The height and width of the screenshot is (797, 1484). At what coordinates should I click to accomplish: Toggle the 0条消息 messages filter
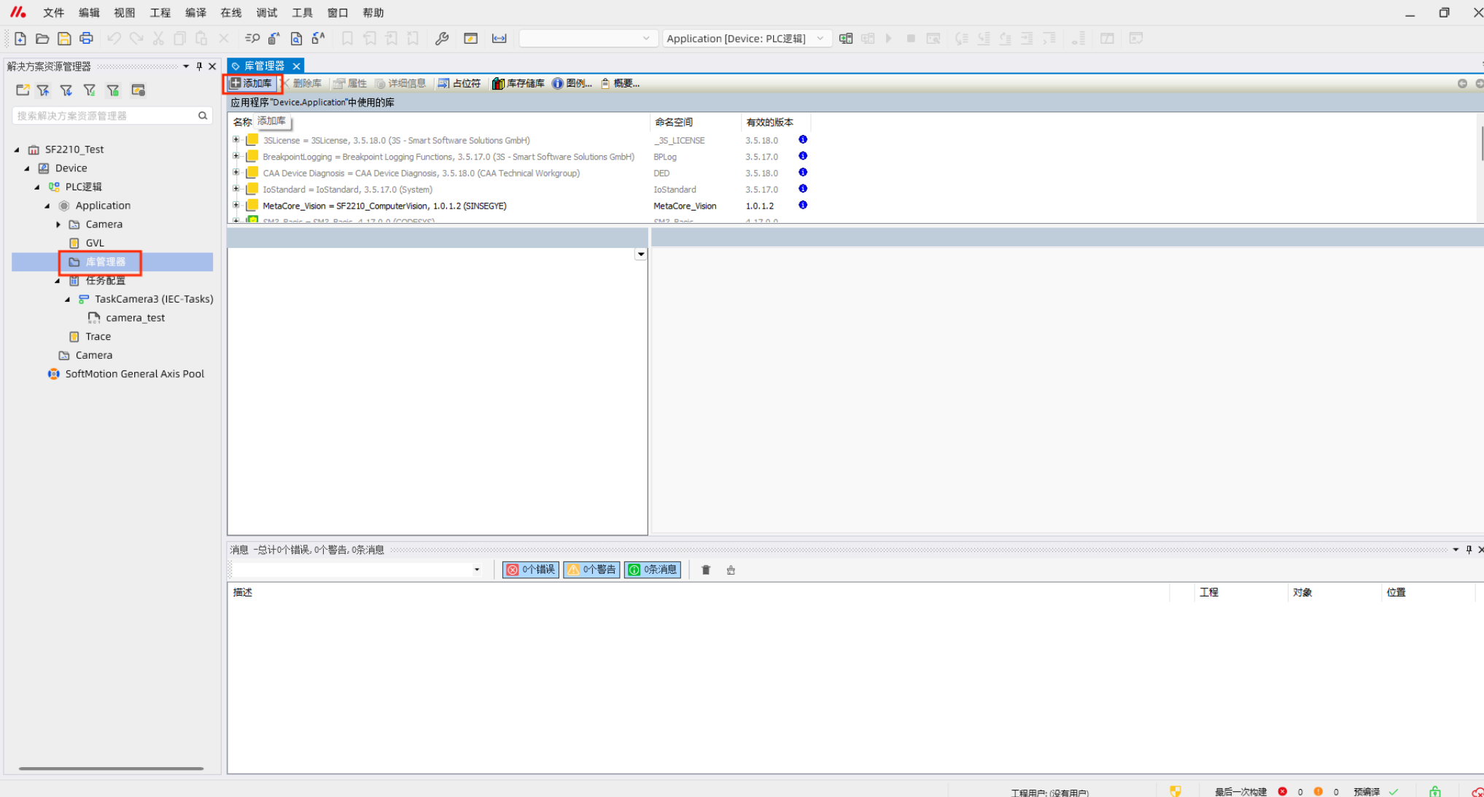653,570
